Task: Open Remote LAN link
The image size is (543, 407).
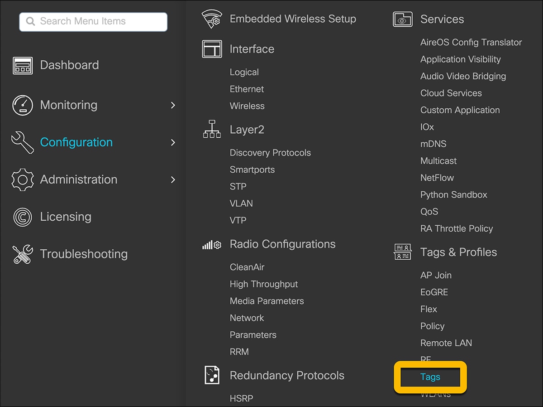Action: coord(446,343)
